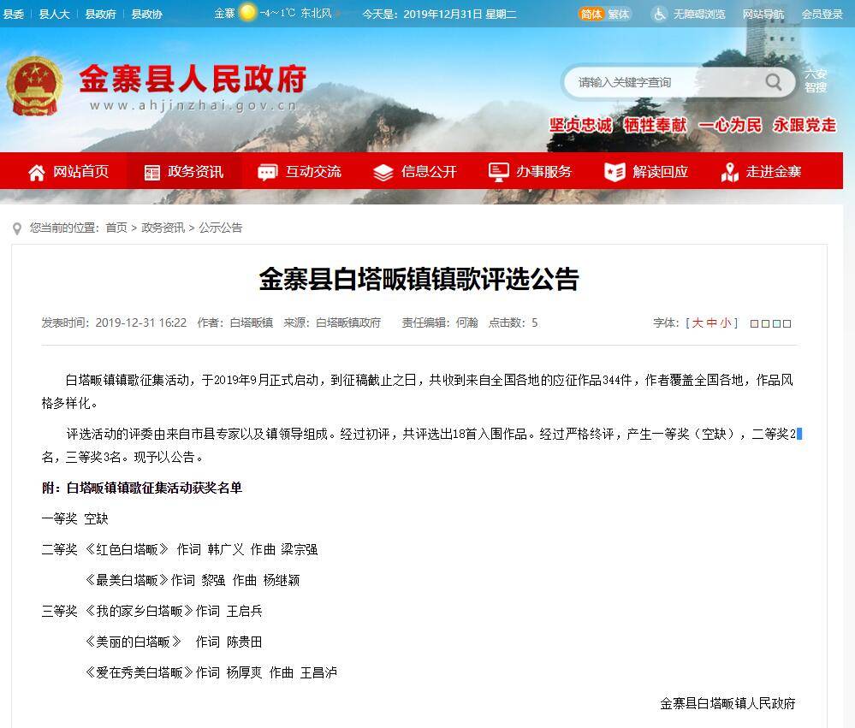The image size is (855, 728).
Task: Set article font size to 小
Action: [725, 323]
